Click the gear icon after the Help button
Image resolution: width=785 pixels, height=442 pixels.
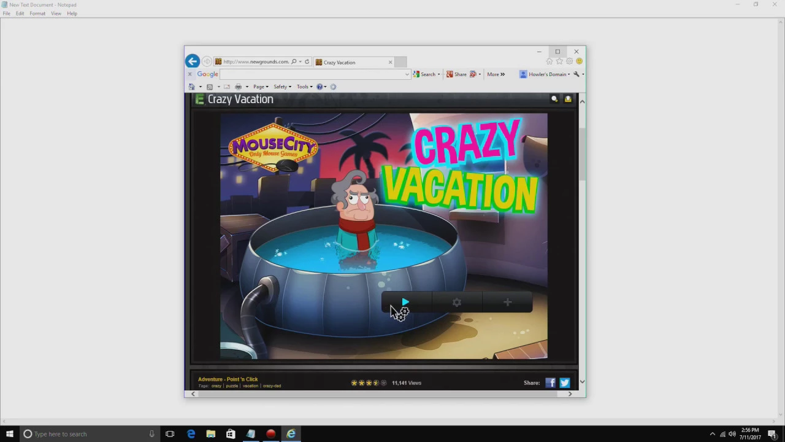pyautogui.click(x=333, y=87)
